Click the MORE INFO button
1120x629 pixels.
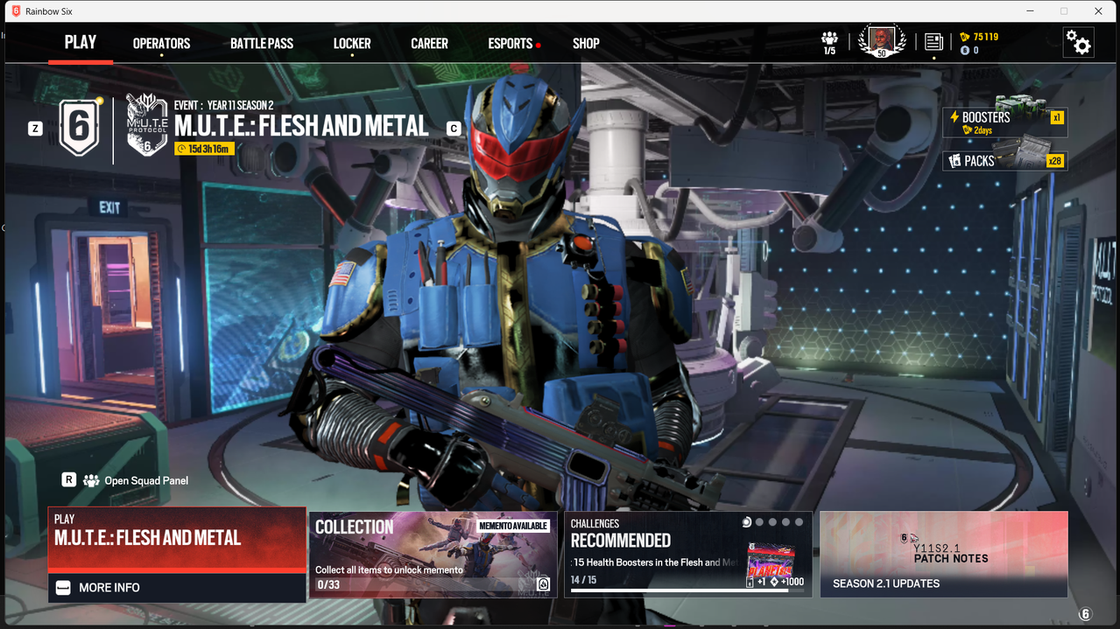point(177,588)
